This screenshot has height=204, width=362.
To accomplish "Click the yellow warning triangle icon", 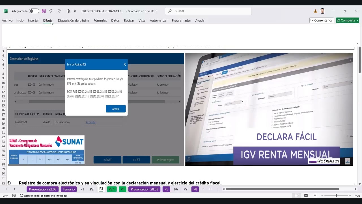I will 315,11.
